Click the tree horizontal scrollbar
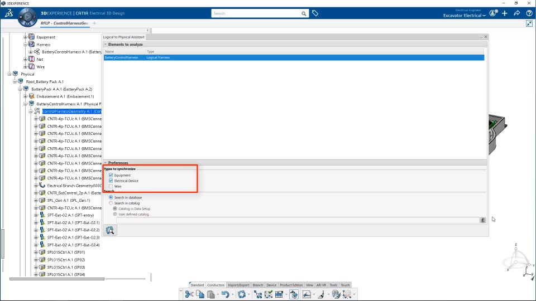Image resolution: width=536 pixels, height=301 pixels. (57, 279)
